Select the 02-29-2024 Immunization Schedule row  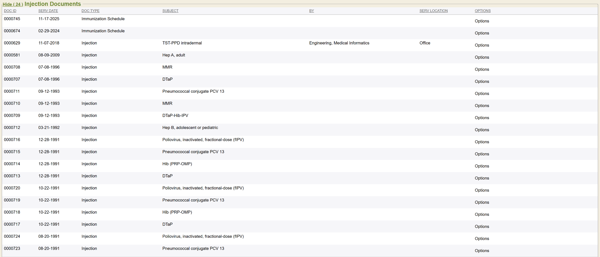tap(103, 31)
